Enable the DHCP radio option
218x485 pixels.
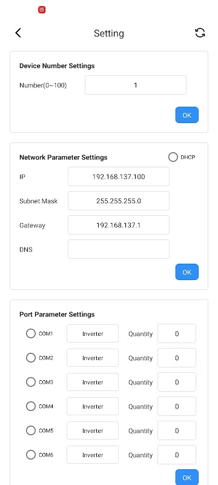(173, 157)
